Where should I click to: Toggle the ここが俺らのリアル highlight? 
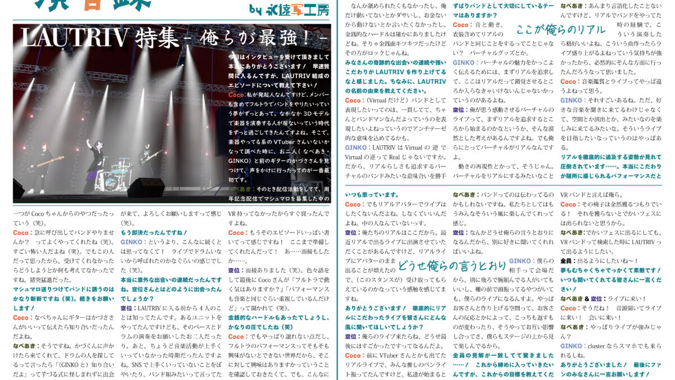pyautogui.click(x=560, y=28)
